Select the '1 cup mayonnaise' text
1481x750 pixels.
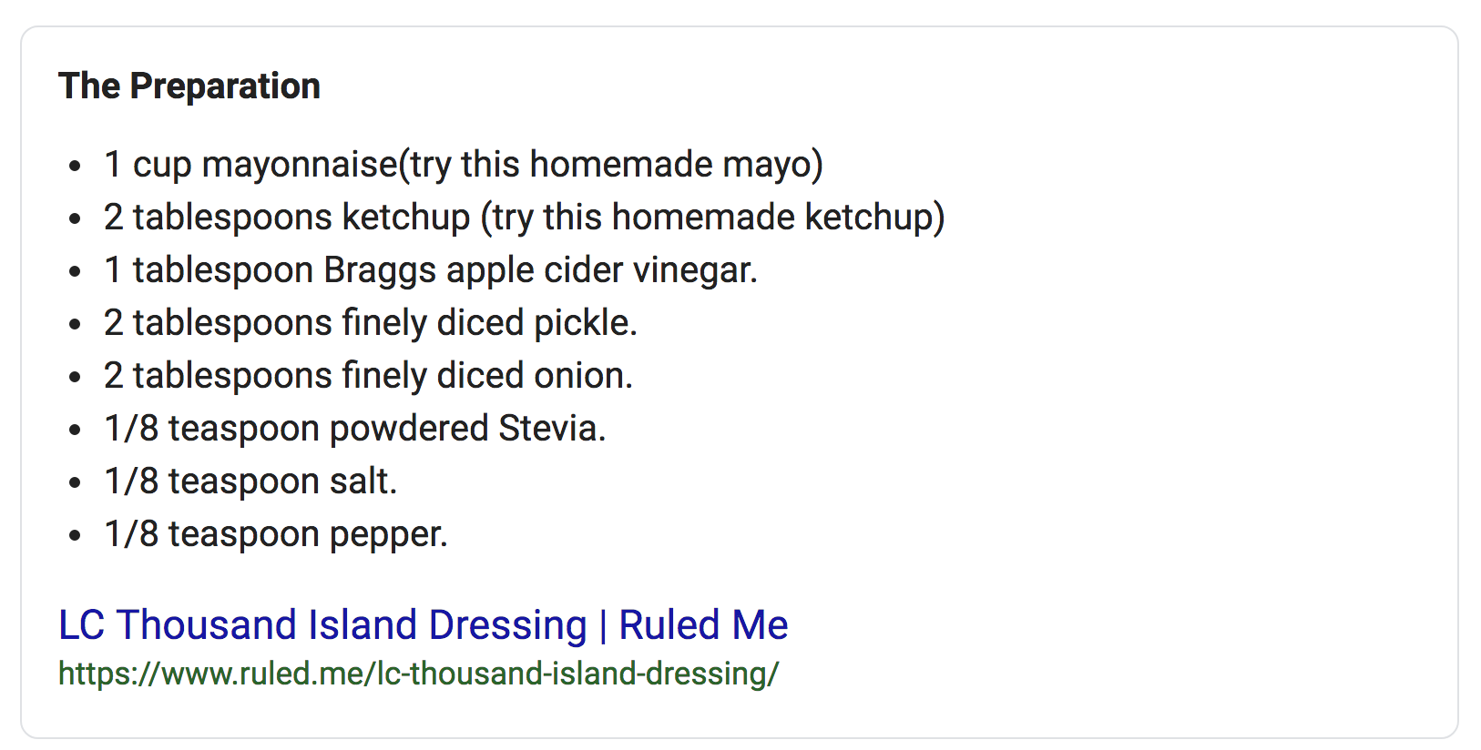click(x=250, y=165)
